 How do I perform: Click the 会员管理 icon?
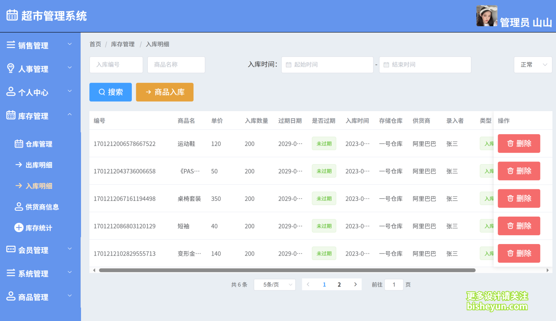click(x=11, y=249)
